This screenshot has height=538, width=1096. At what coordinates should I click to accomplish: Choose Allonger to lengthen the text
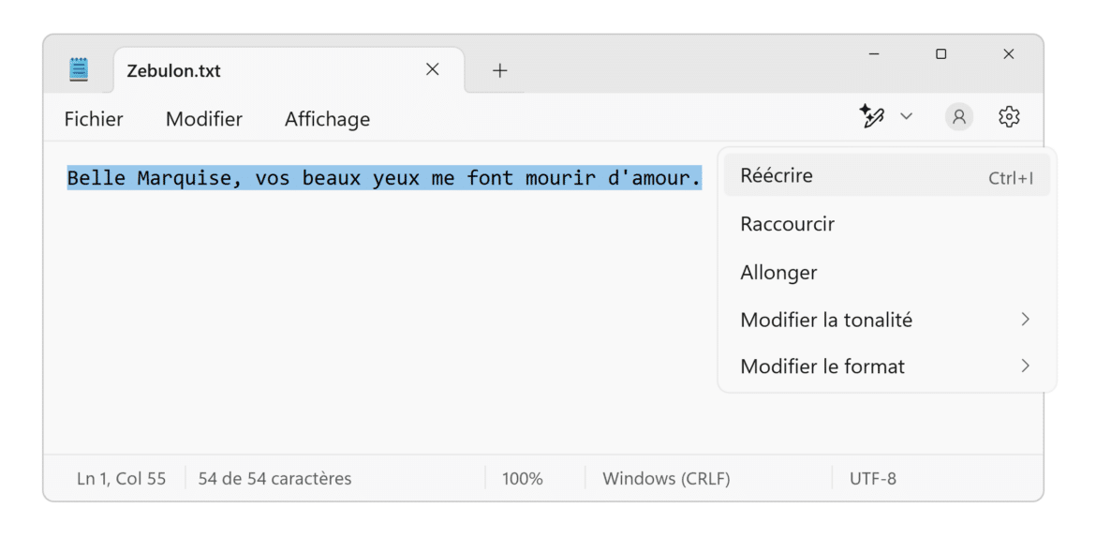(778, 273)
